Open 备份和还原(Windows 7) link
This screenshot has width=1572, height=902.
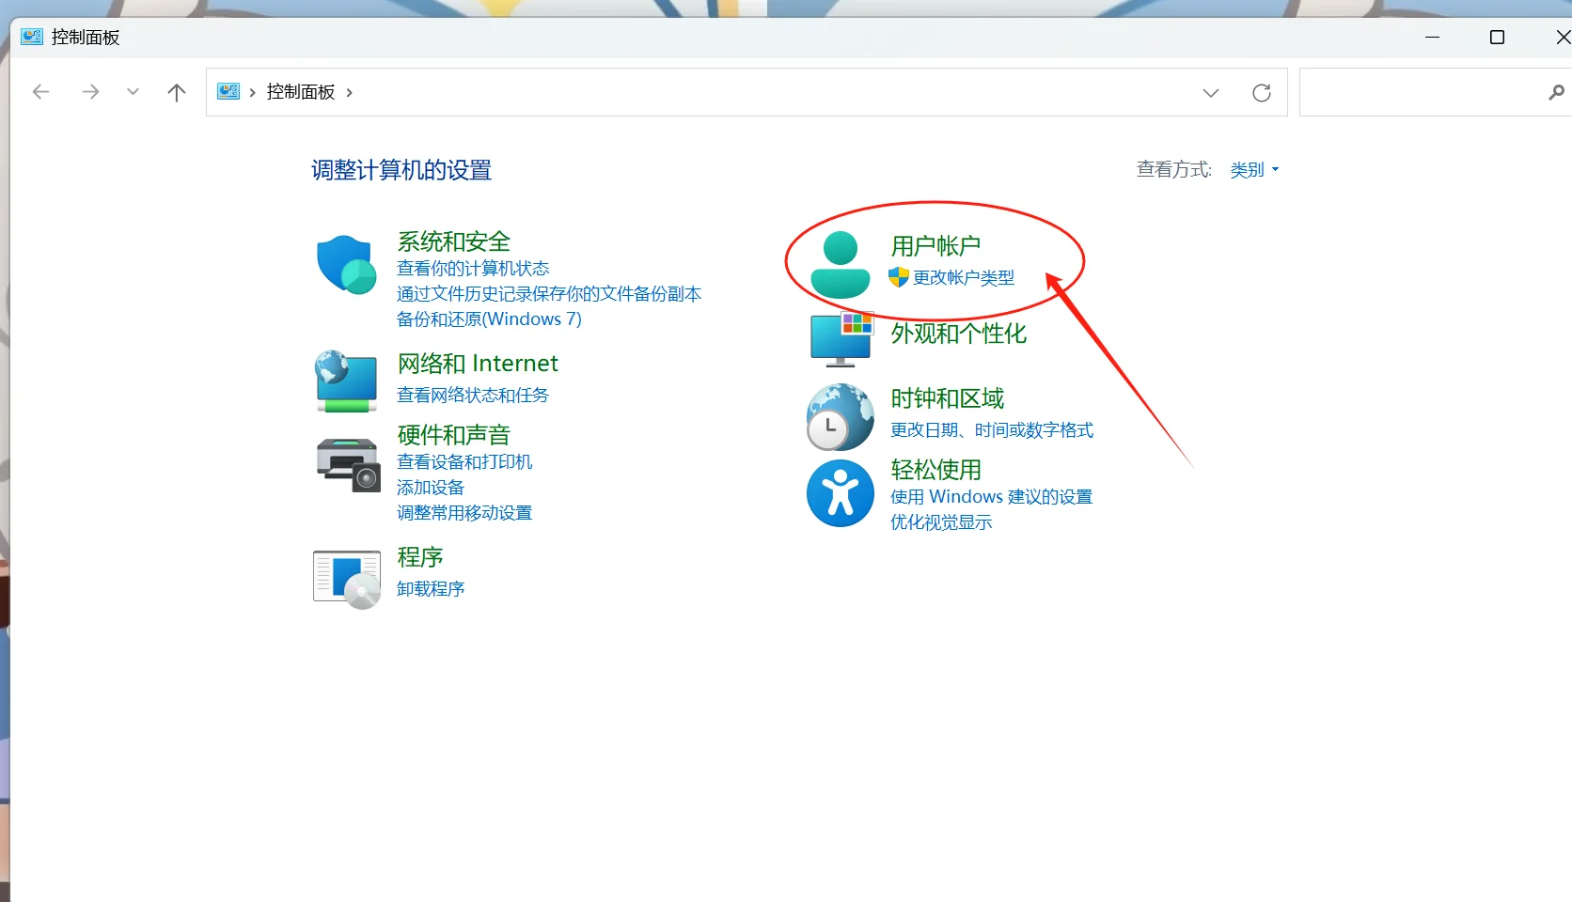point(489,319)
